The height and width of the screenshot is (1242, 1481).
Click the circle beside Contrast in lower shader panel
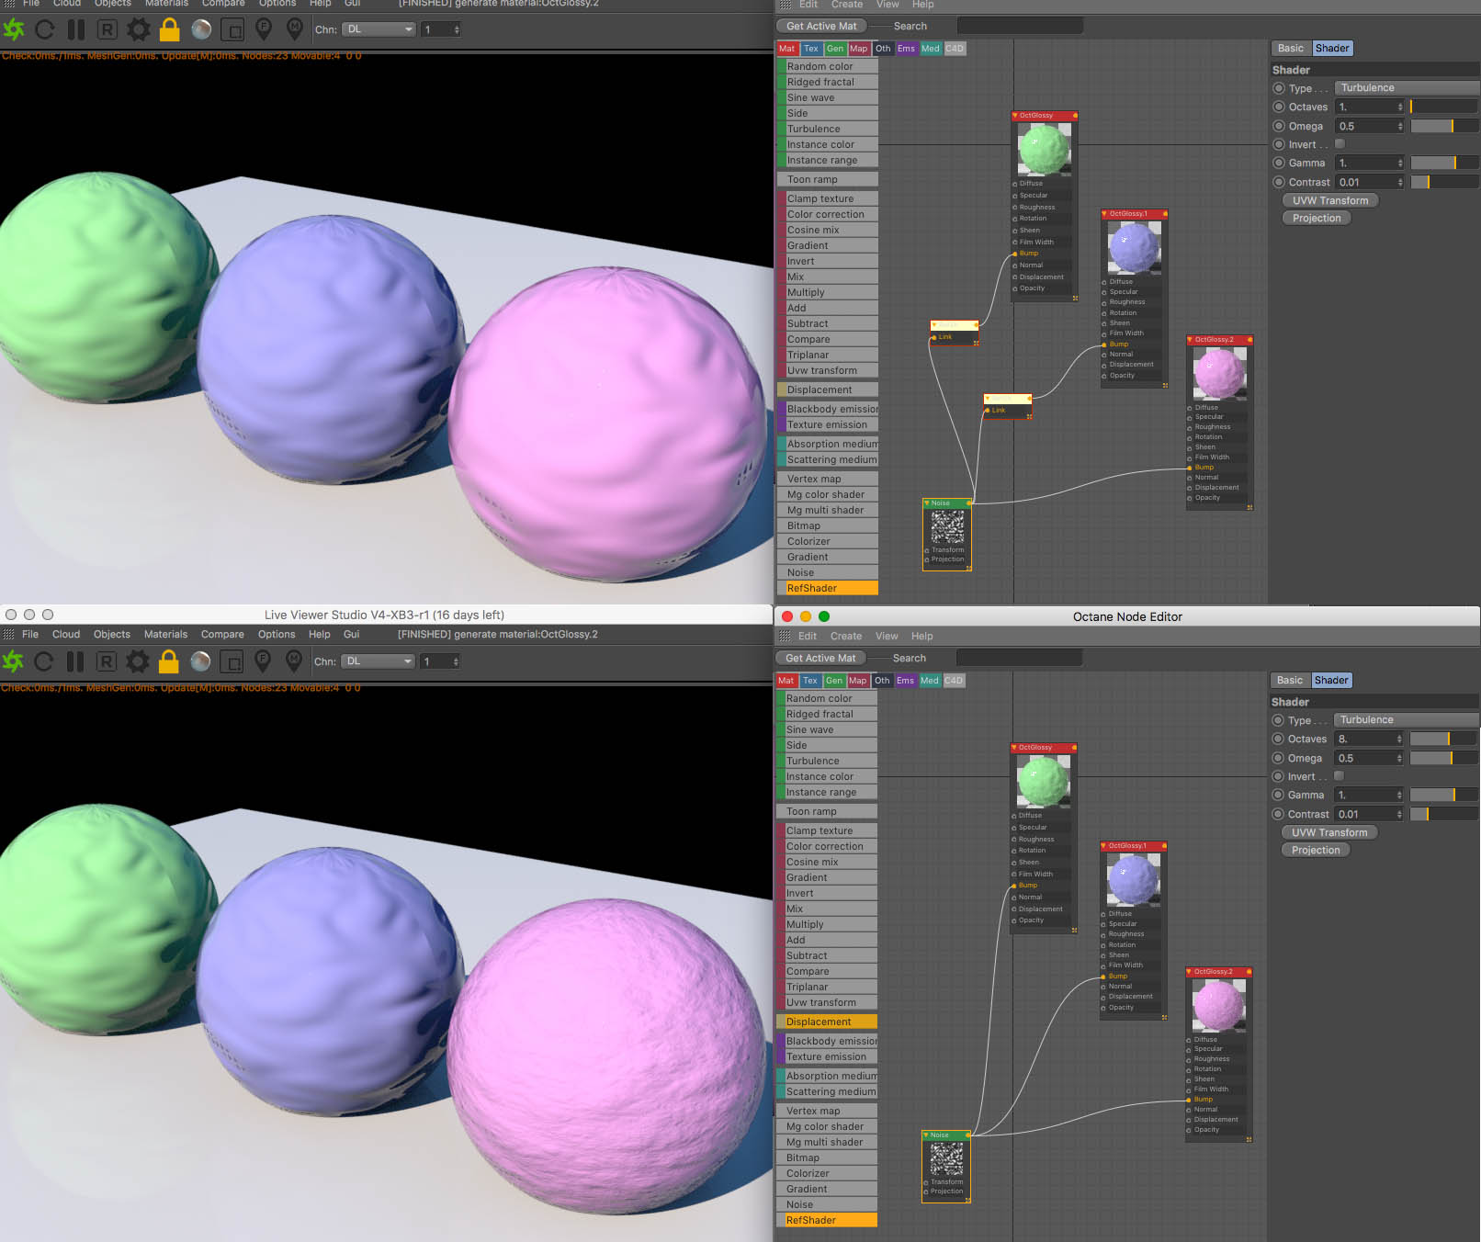pos(1278,814)
